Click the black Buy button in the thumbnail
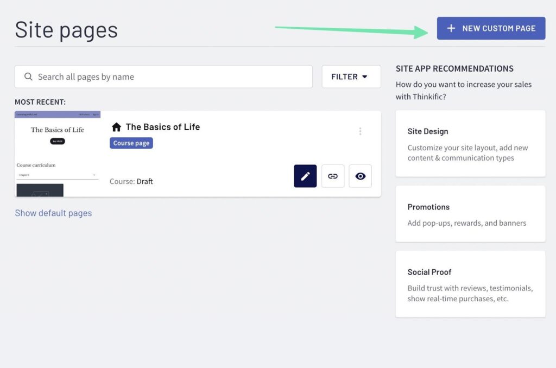The width and height of the screenshot is (556, 368). coord(58,141)
